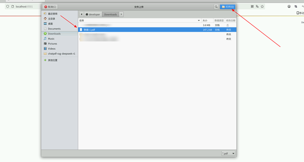
Task: Click the Cancel (取消) button
Action: [50, 7]
